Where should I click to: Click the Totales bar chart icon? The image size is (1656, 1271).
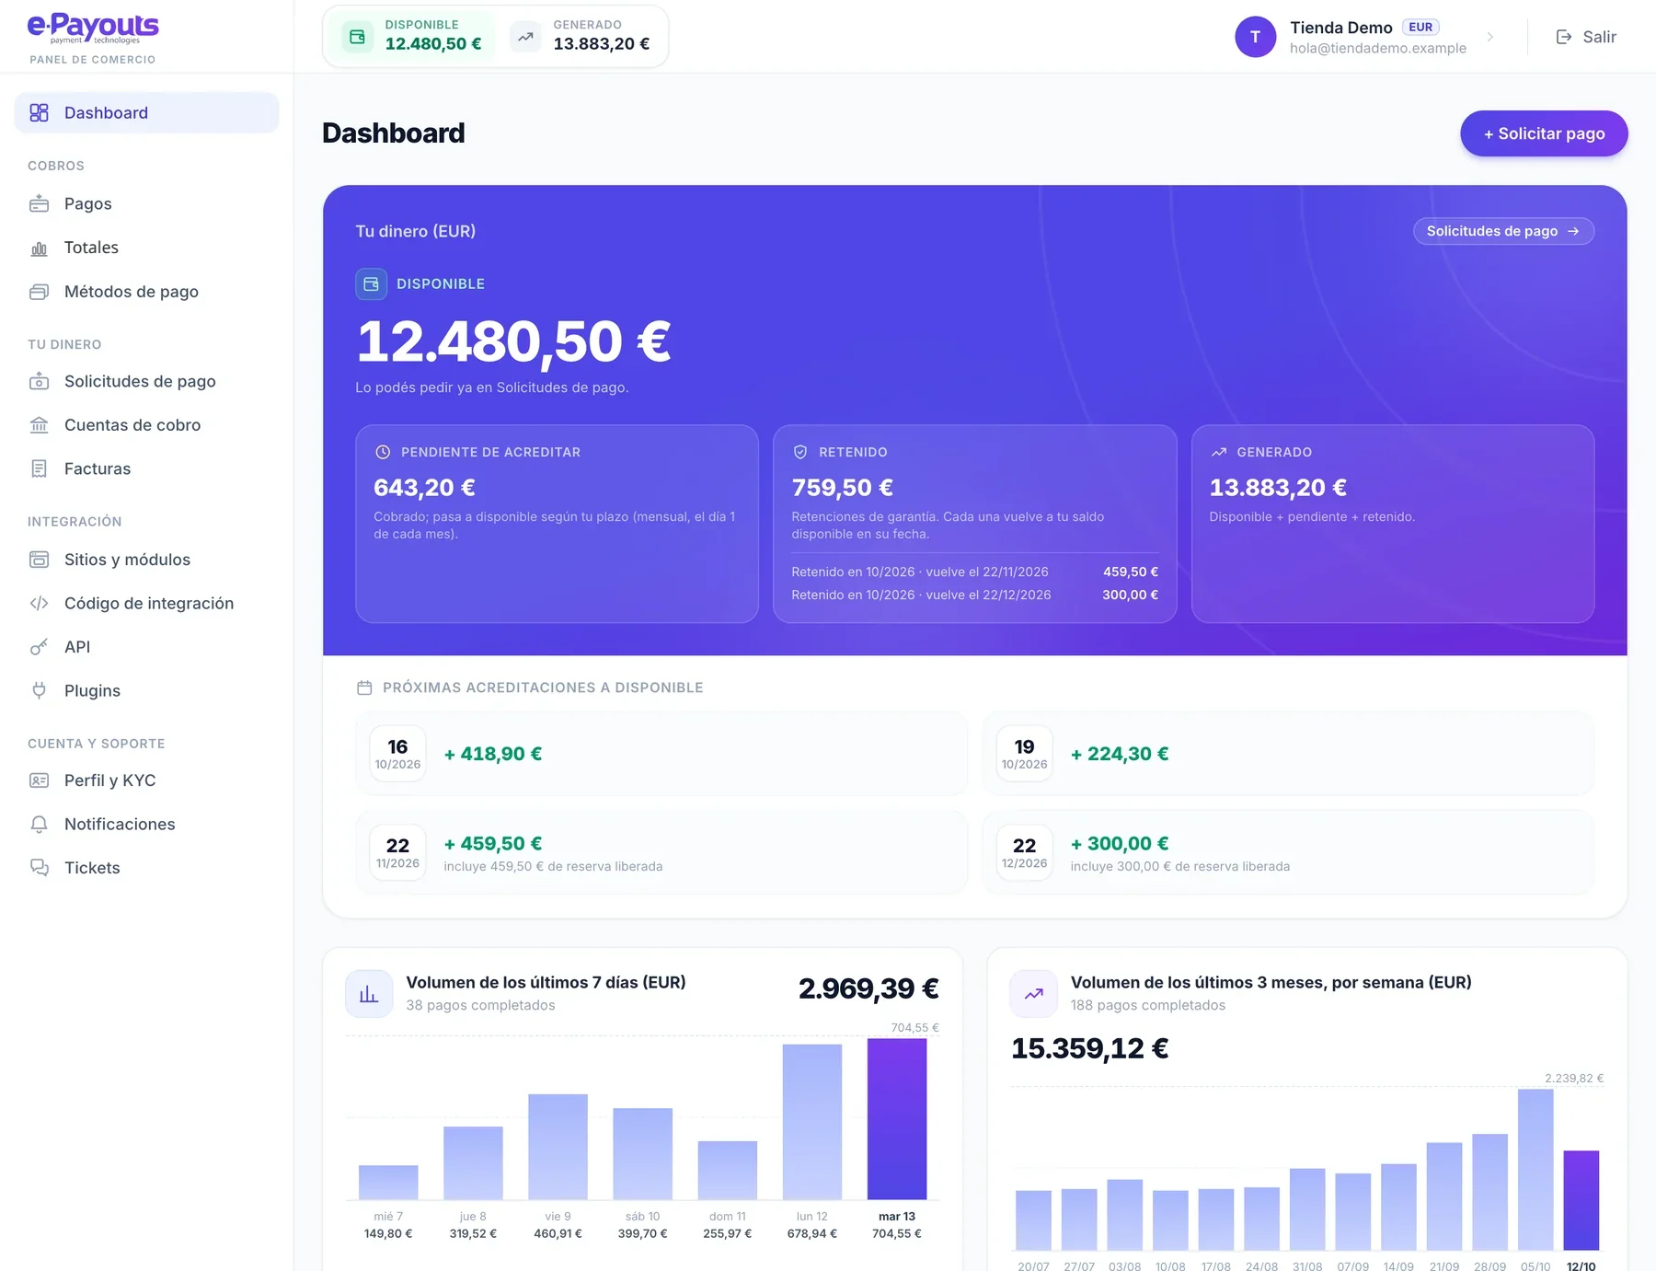pyautogui.click(x=39, y=248)
